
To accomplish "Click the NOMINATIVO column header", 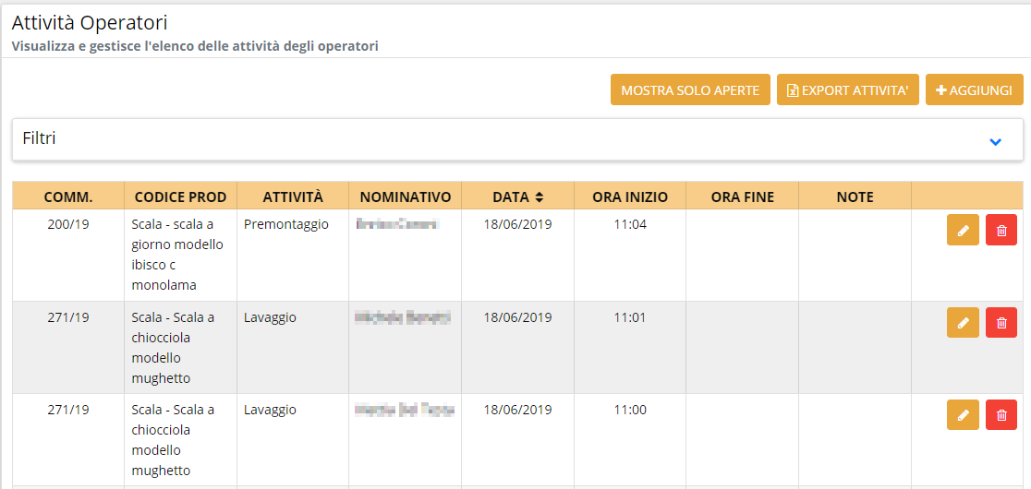I will [405, 197].
